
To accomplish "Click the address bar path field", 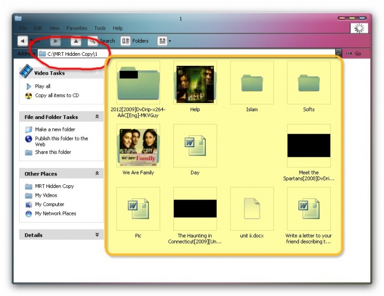I will click(x=187, y=54).
